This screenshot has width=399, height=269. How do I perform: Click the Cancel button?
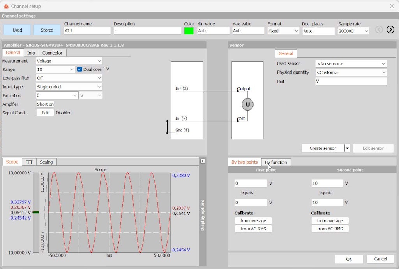[x=380, y=259]
